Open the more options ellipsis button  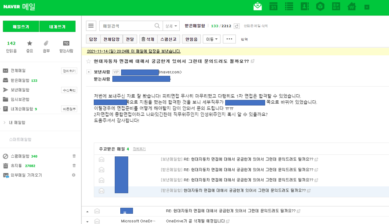coord(229,39)
